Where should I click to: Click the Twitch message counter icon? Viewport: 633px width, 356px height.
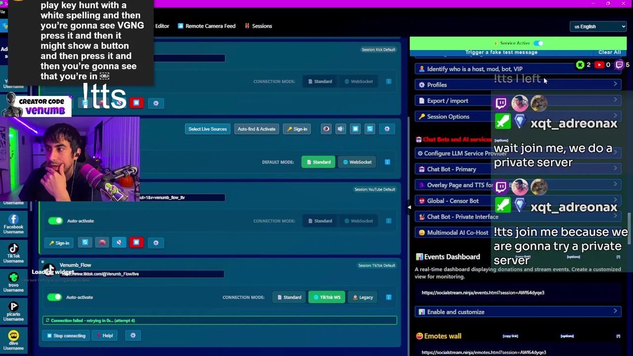tap(619, 65)
